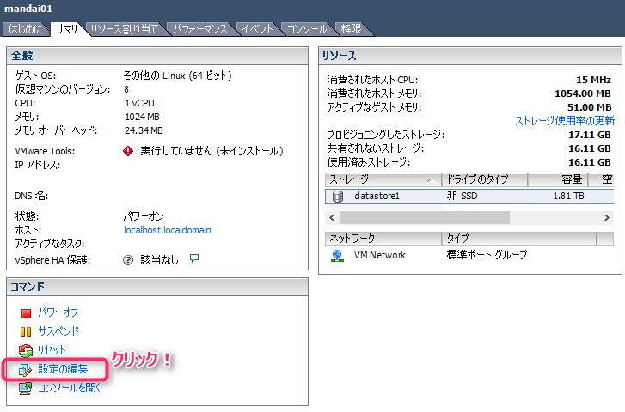Click the 1054.00 MB host memory value
The height and width of the screenshot is (412, 625).
(583, 94)
